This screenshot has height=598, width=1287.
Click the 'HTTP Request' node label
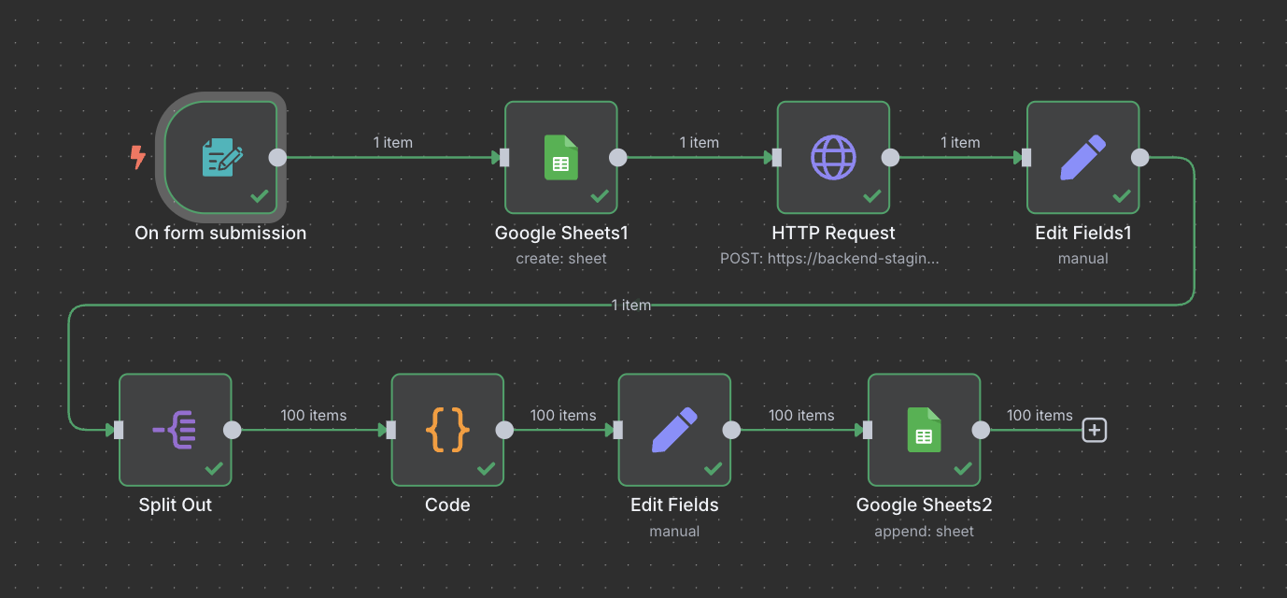coord(833,234)
